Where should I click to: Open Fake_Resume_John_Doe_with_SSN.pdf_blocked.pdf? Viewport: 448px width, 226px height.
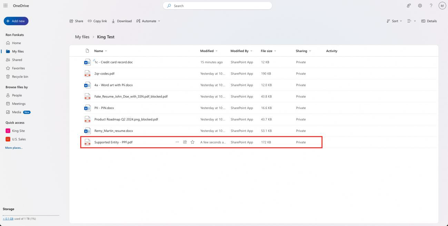pyautogui.click(x=131, y=96)
